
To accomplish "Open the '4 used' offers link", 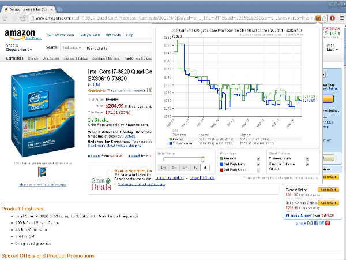I will pyautogui.click(x=134, y=156).
